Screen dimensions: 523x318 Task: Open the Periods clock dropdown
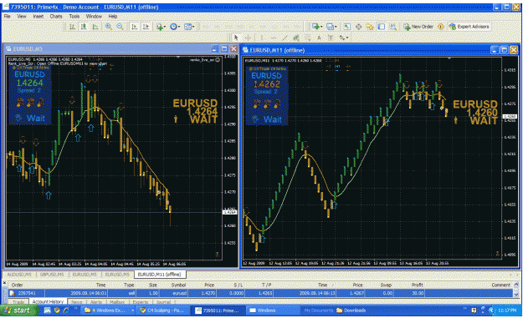pyautogui.click(x=174, y=27)
